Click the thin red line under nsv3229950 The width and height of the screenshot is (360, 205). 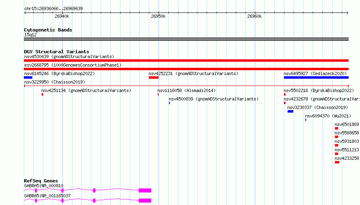[x=186, y=86]
